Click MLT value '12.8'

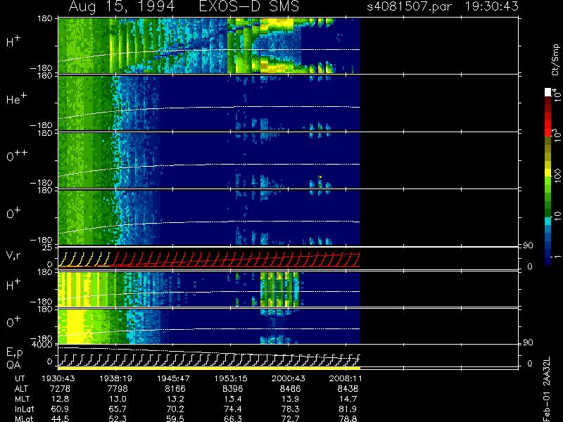[61, 399]
